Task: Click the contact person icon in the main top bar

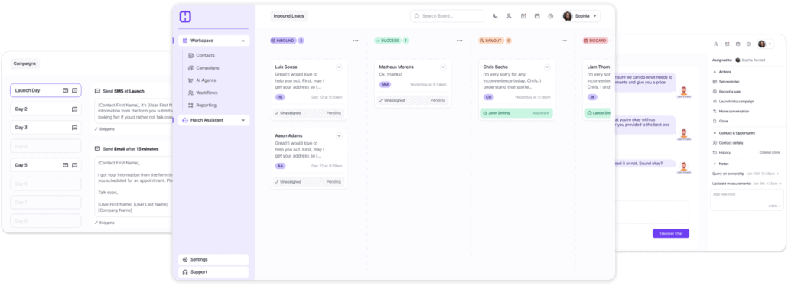Action: 509,16
